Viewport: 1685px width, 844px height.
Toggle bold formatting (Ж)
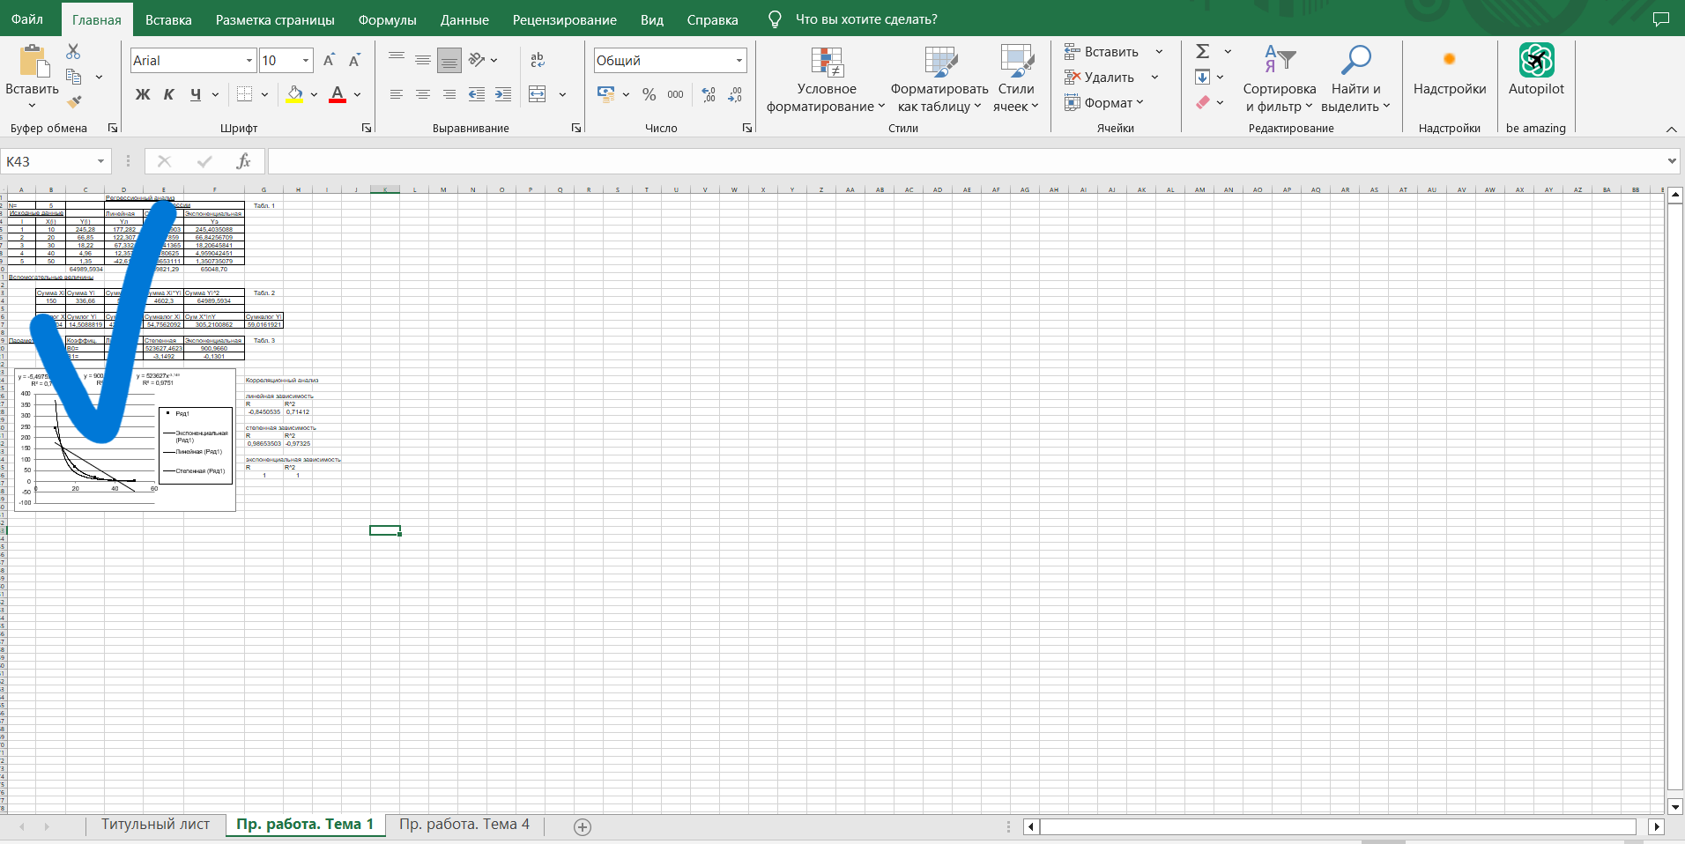tap(143, 94)
